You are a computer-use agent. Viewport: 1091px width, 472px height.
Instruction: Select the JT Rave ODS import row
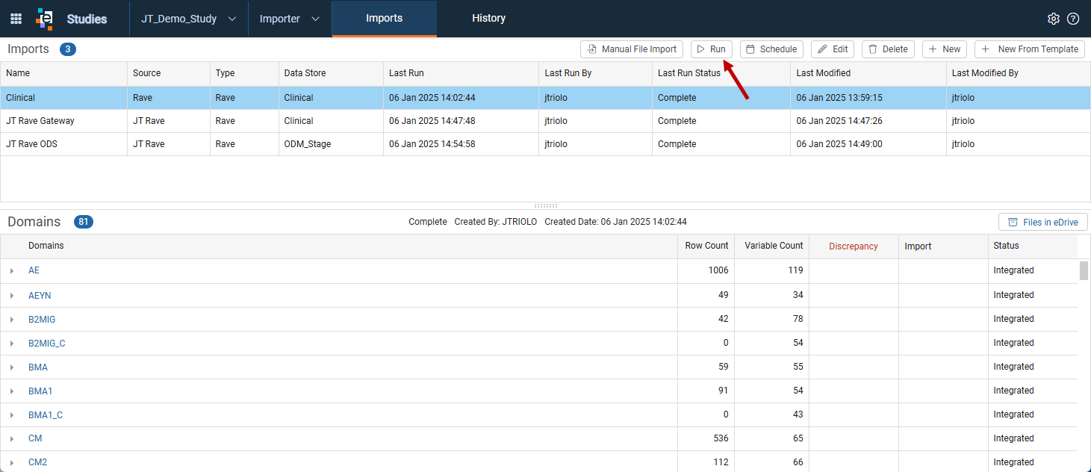[545, 144]
